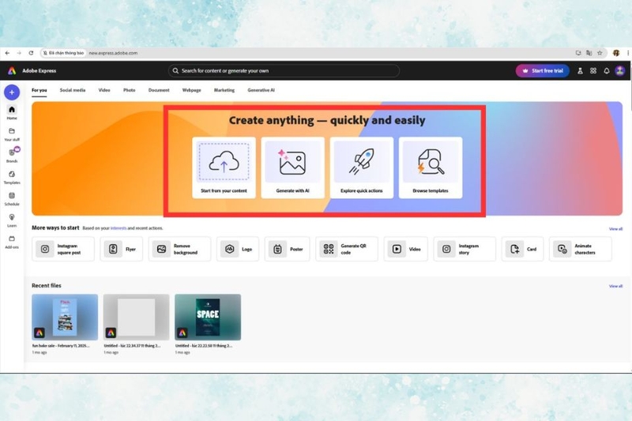Open Learn in the sidebar

[x=12, y=220]
